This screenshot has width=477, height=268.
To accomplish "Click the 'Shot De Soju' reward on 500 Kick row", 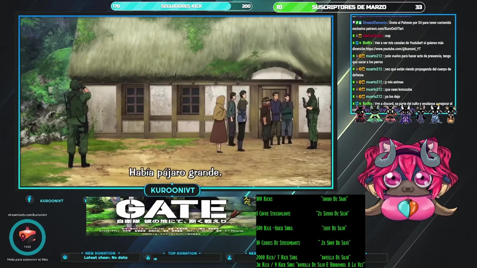I will pos(334,228).
